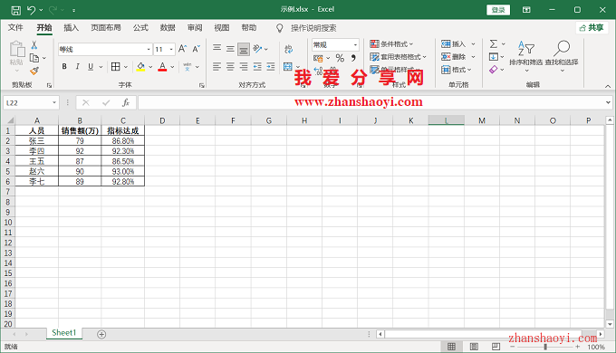This screenshot has width=616, height=353.
Task: Click the text orientation icon
Action: click(x=257, y=49)
